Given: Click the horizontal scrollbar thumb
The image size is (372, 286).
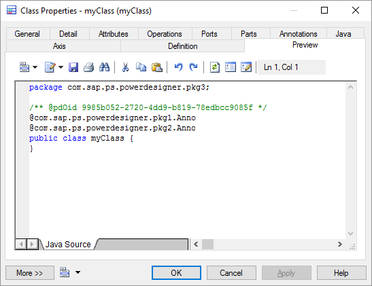Looking at the screenshot, I should pyautogui.click(x=207, y=244).
